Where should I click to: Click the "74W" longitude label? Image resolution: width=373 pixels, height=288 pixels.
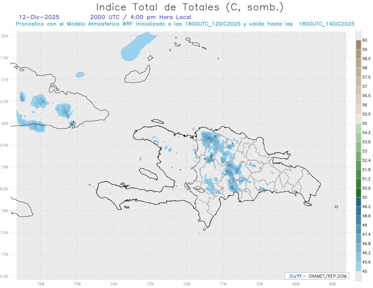coord(113,284)
